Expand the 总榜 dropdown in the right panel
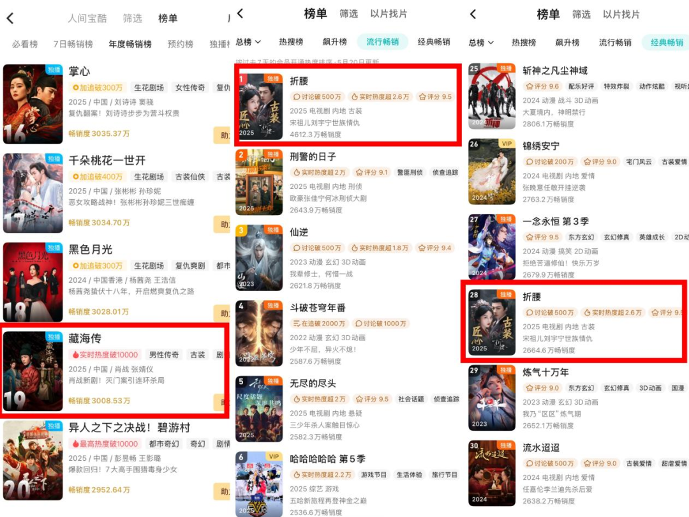The image size is (689, 517). (x=481, y=42)
